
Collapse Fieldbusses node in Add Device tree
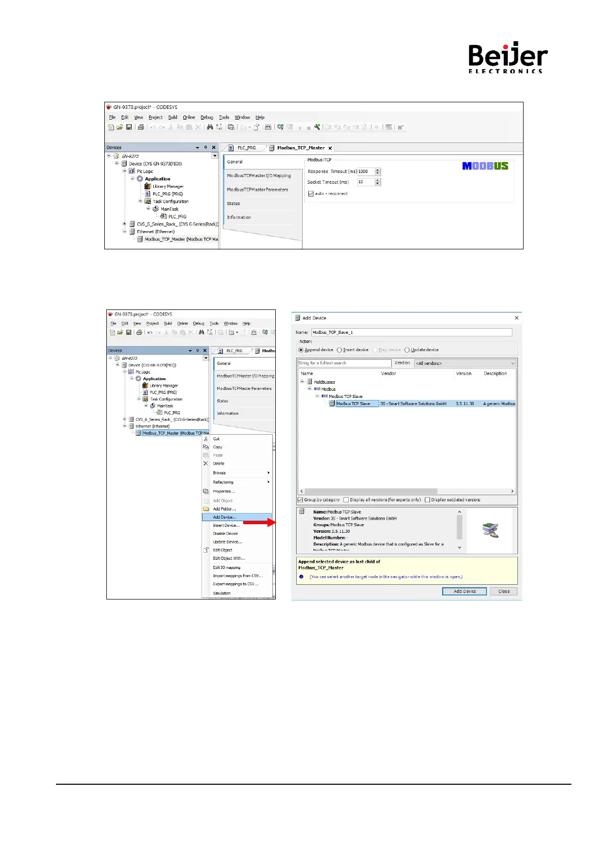[302, 382]
